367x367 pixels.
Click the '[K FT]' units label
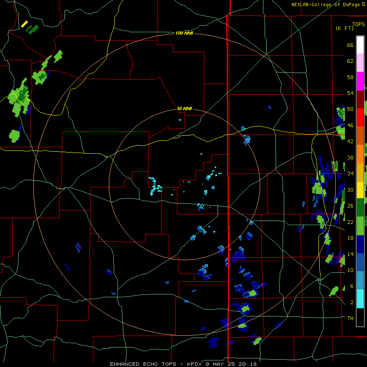click(x=345, y=28)
